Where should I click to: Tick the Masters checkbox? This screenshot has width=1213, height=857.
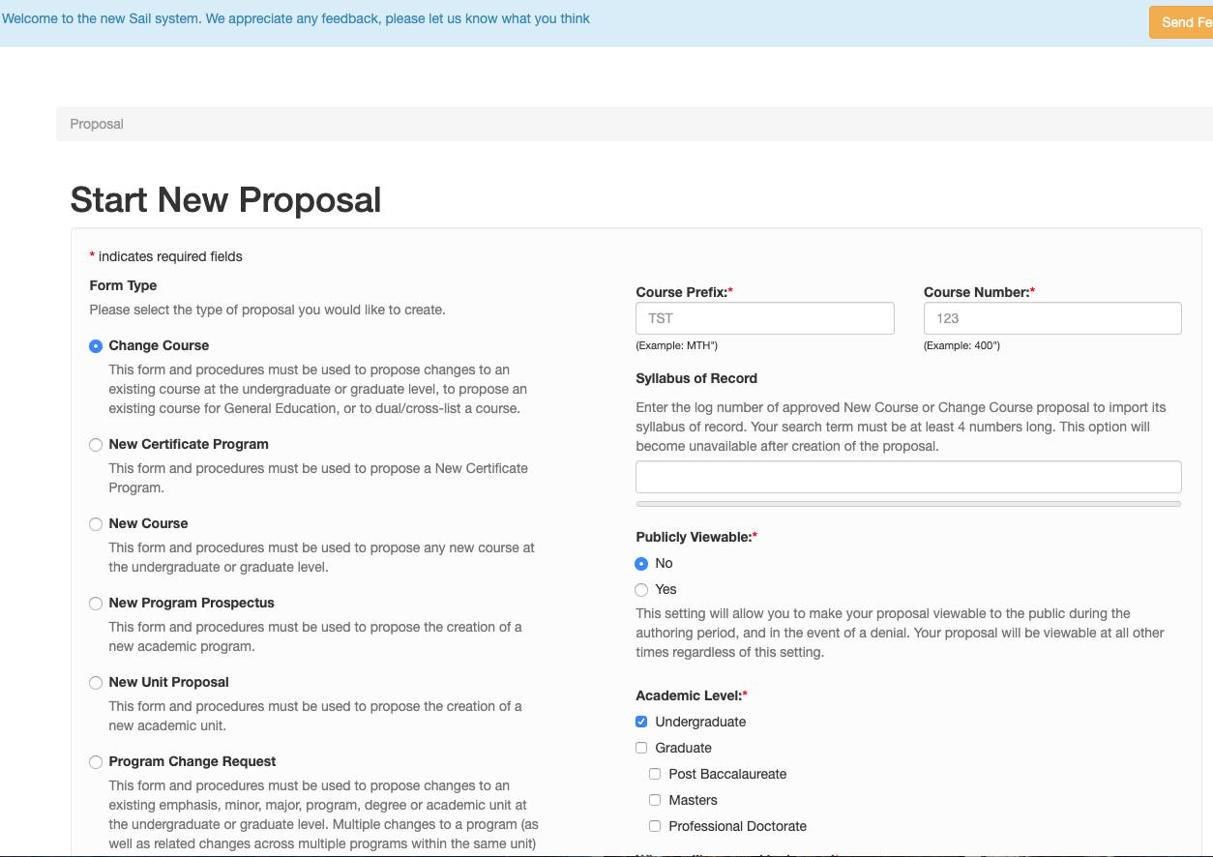point(655,800)
